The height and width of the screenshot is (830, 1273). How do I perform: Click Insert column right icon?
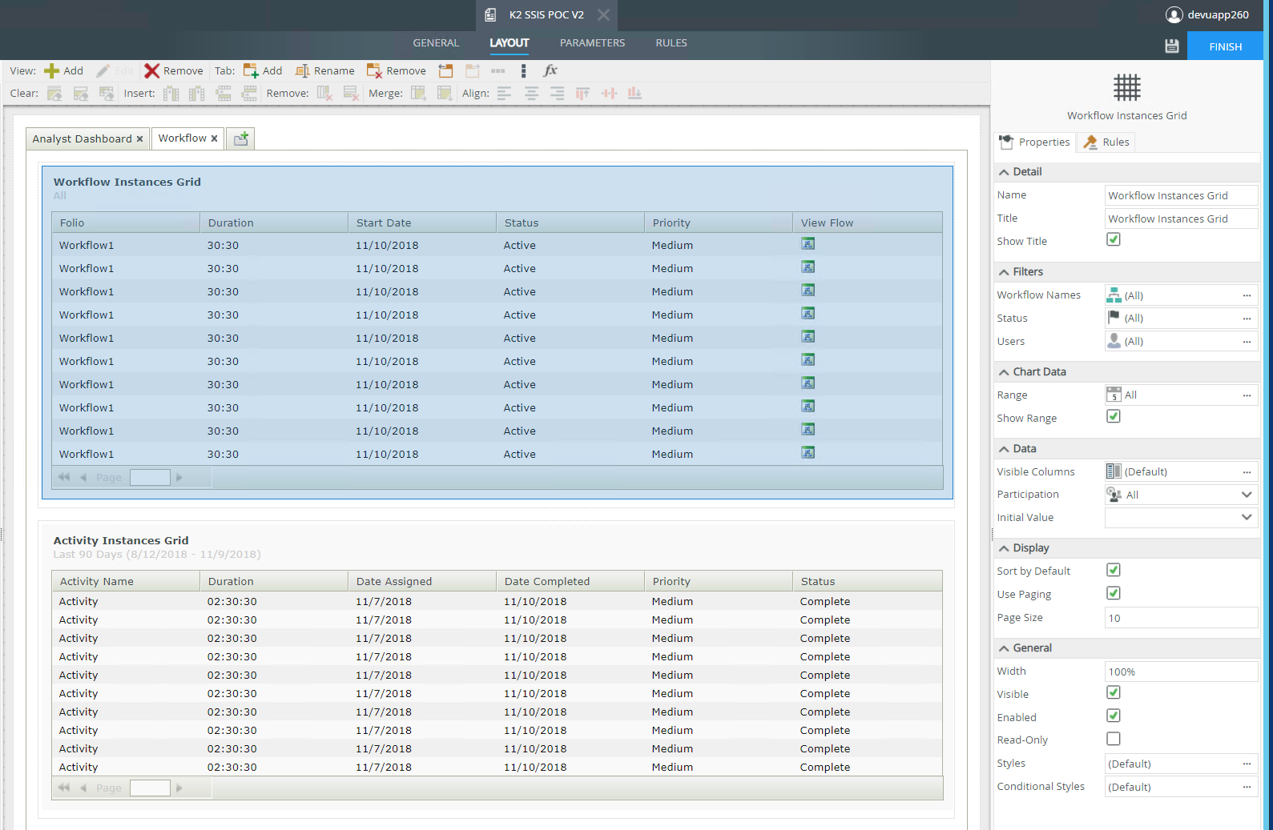tap(197, 94)
